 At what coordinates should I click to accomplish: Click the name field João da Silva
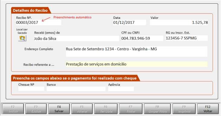pos(76,38)
